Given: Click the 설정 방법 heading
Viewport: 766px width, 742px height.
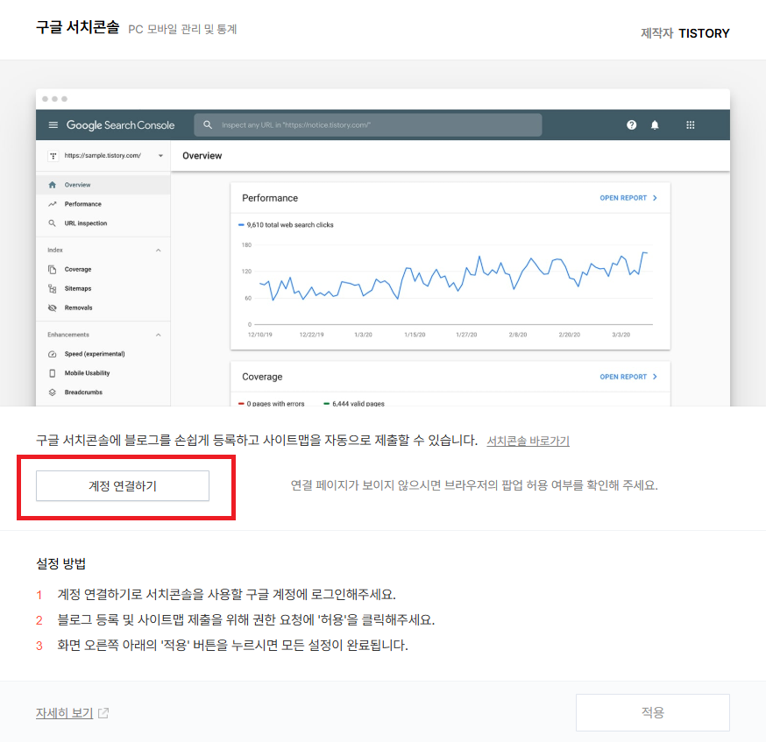Looking at the screenshot, I should (x=61, y=564).
